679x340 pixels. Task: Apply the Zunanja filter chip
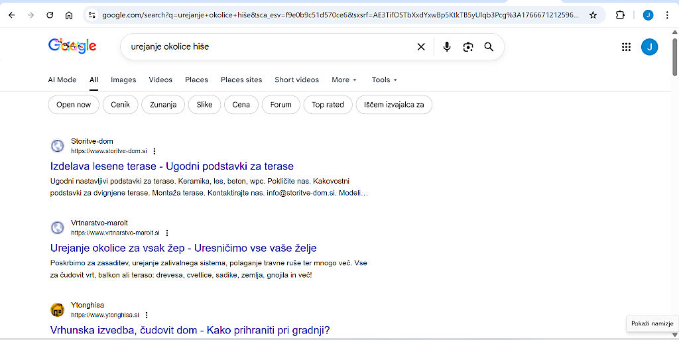click(x=163, y=105)
